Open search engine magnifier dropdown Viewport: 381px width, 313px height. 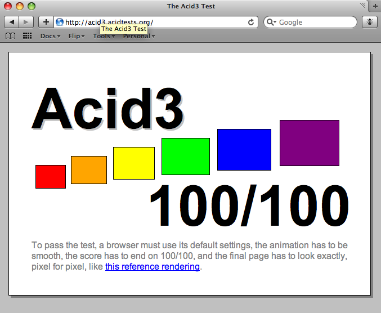[272, 22]
